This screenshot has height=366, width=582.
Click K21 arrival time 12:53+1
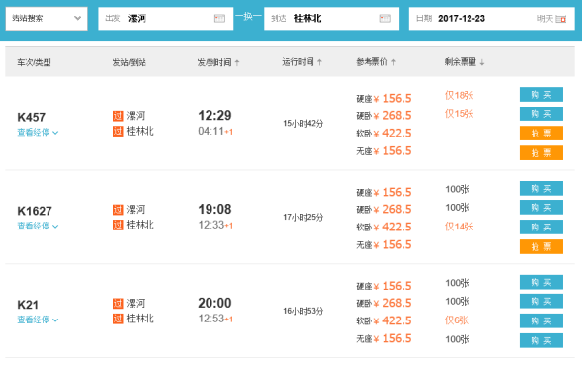point(215,319)
